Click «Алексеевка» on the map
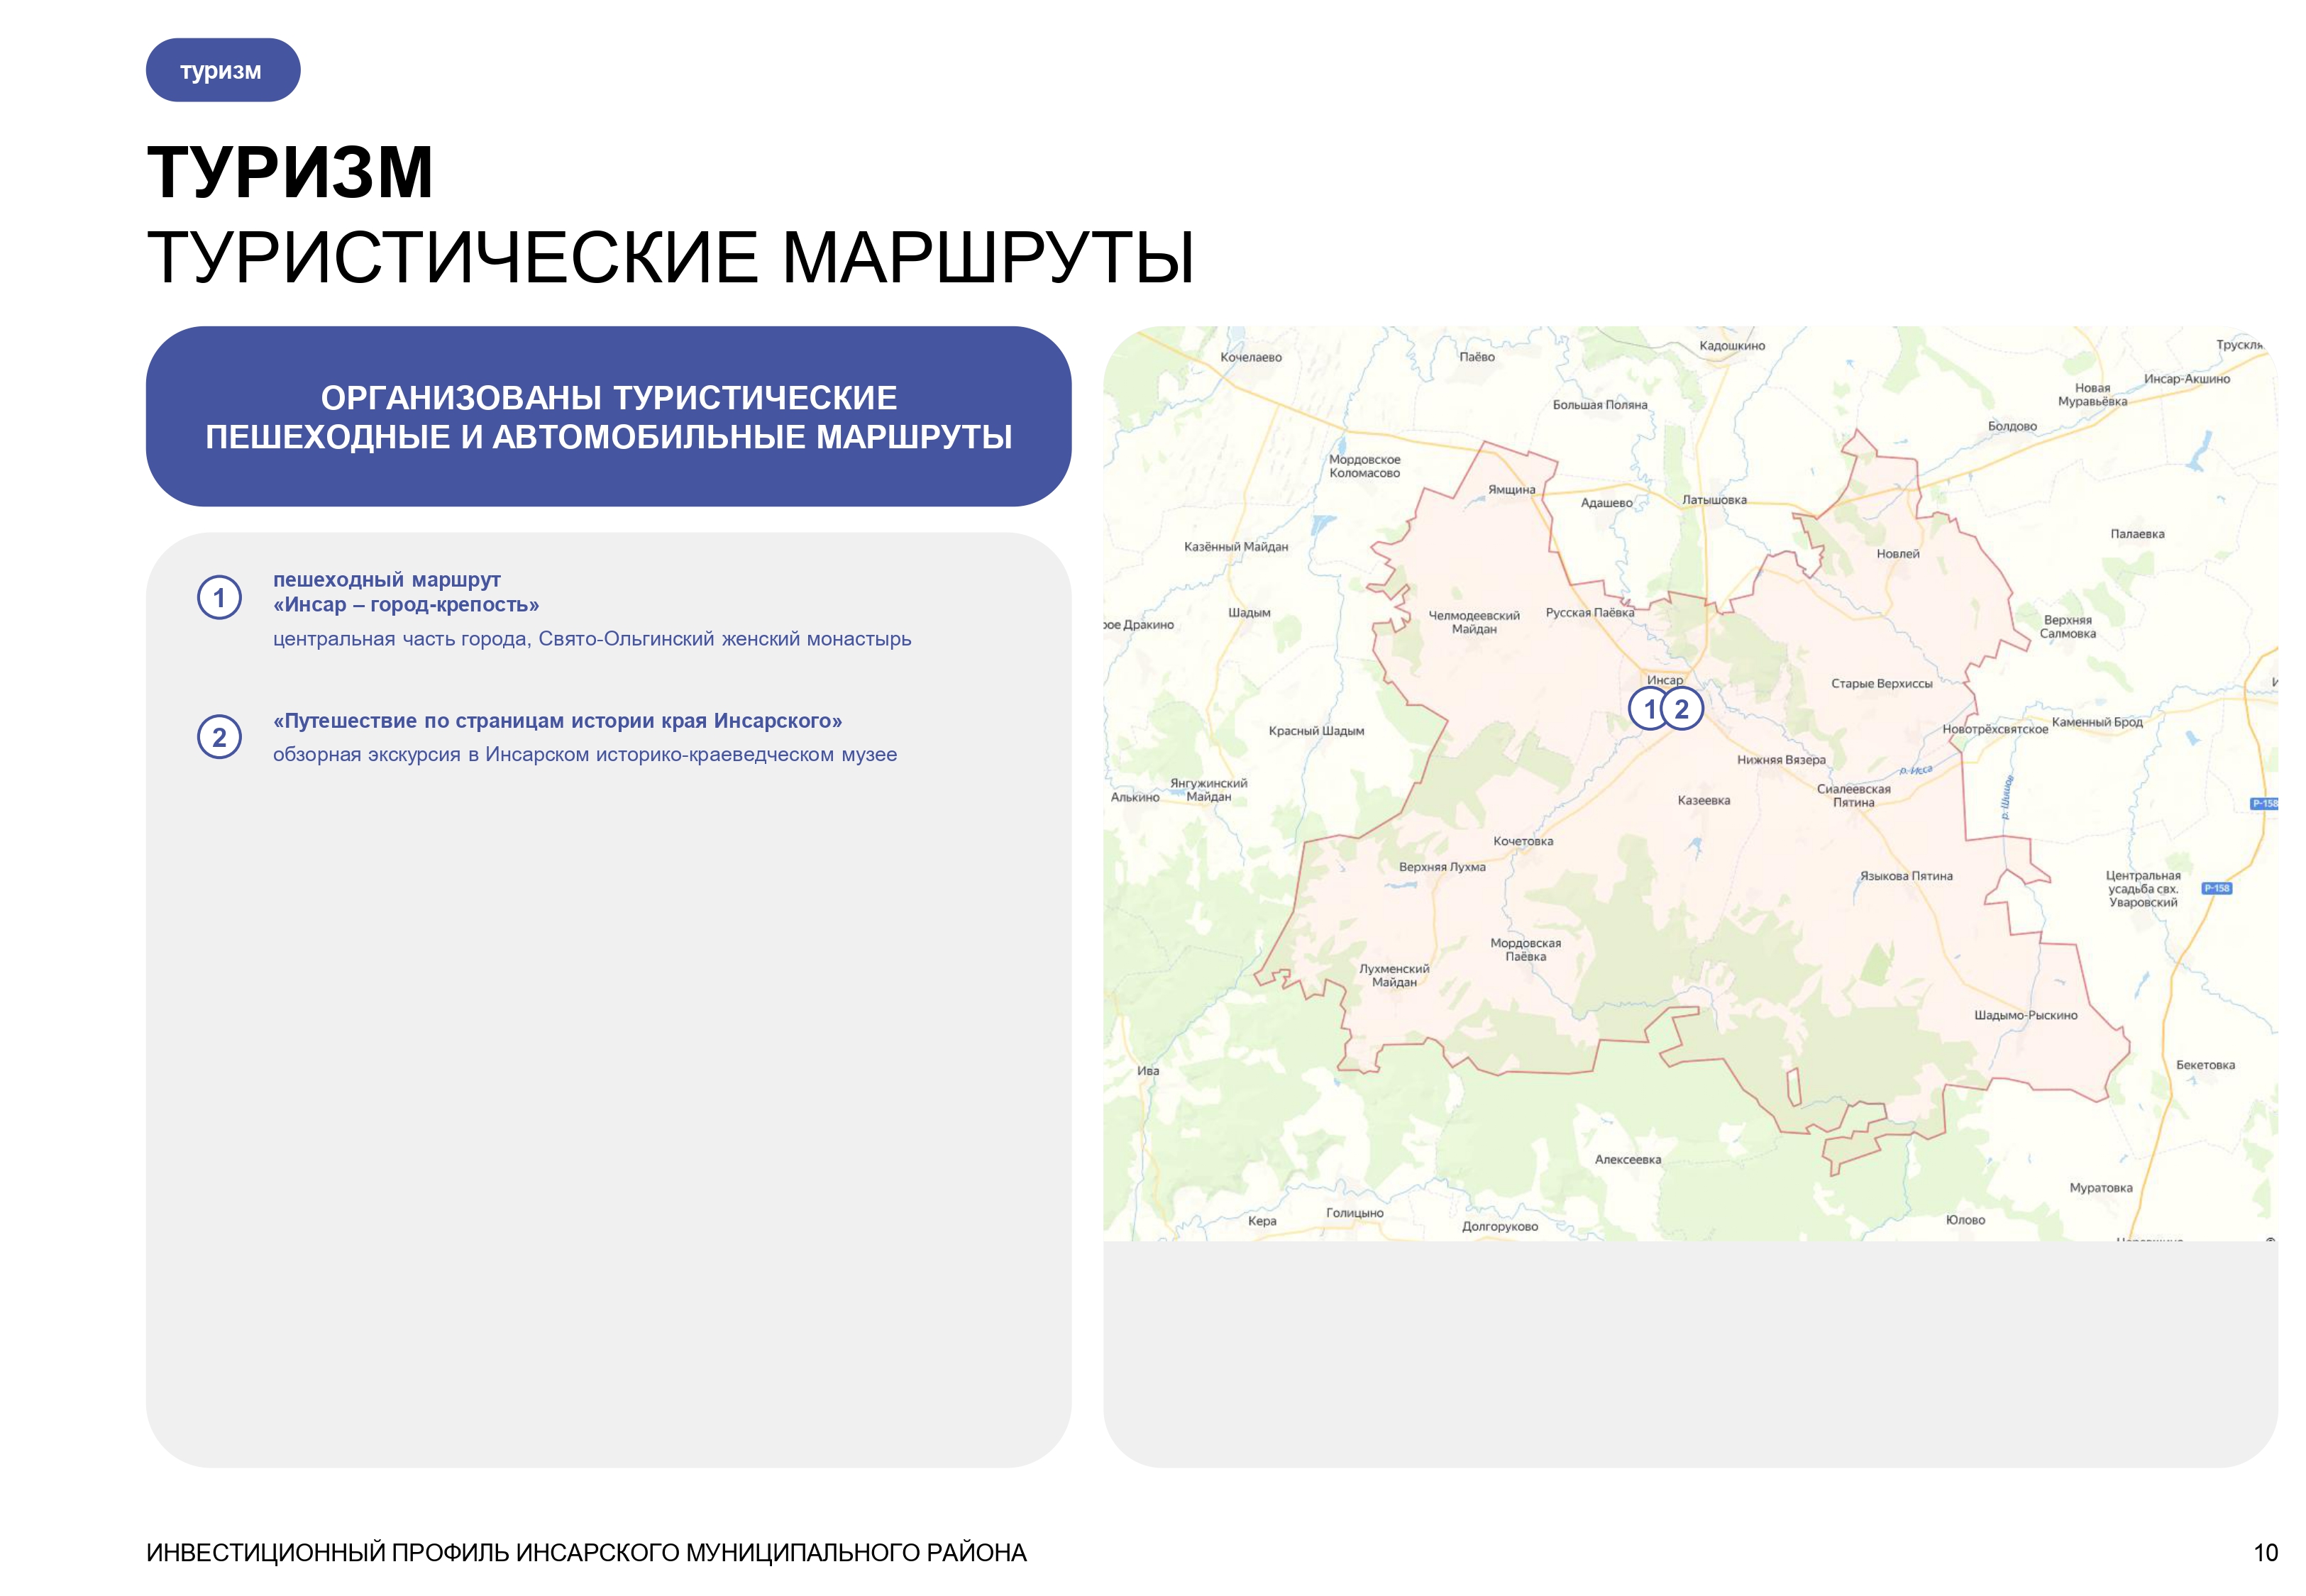 tap(1628, 1160)
